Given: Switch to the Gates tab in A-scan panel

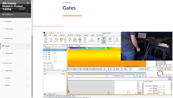Looking at the screenshot, I should click(151, 82).
